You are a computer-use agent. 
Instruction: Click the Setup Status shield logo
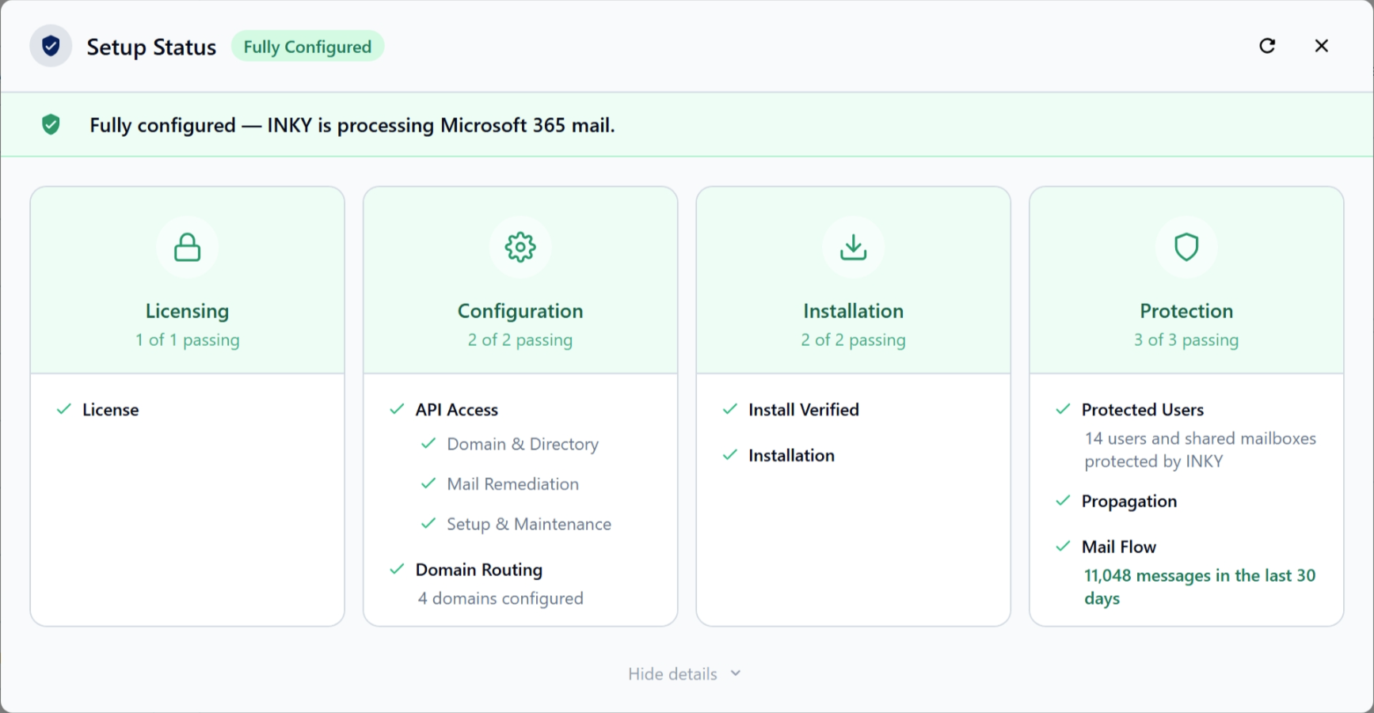click(51, 46)
